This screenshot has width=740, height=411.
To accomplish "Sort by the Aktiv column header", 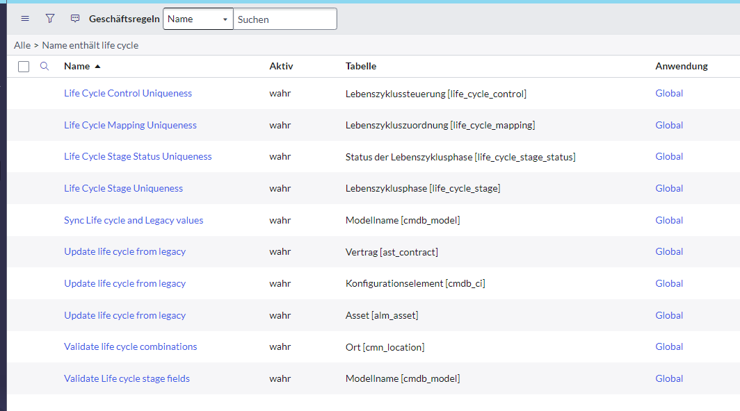I will pyautogui.click(x=281, y=67).
